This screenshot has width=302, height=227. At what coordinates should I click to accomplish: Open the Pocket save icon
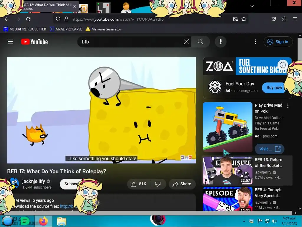point(273,19)
